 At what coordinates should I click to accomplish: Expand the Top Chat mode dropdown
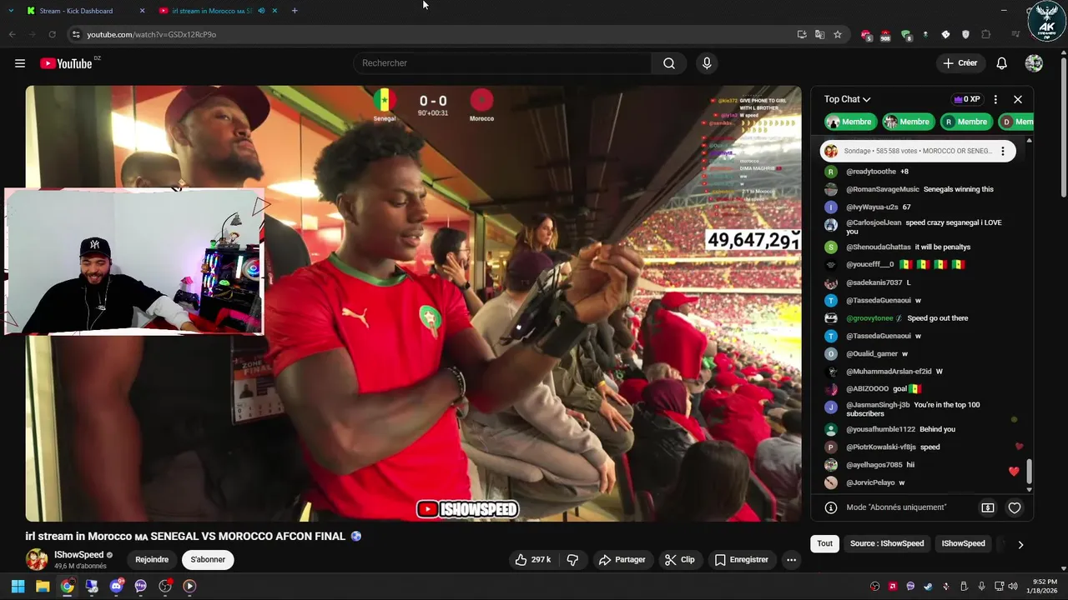pos(847,99)
